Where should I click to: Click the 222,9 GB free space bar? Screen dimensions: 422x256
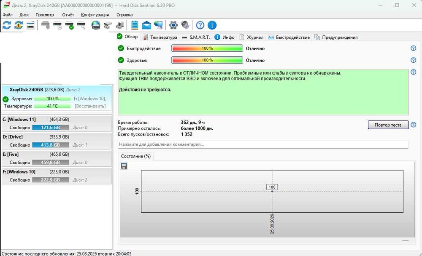(51, 180)
